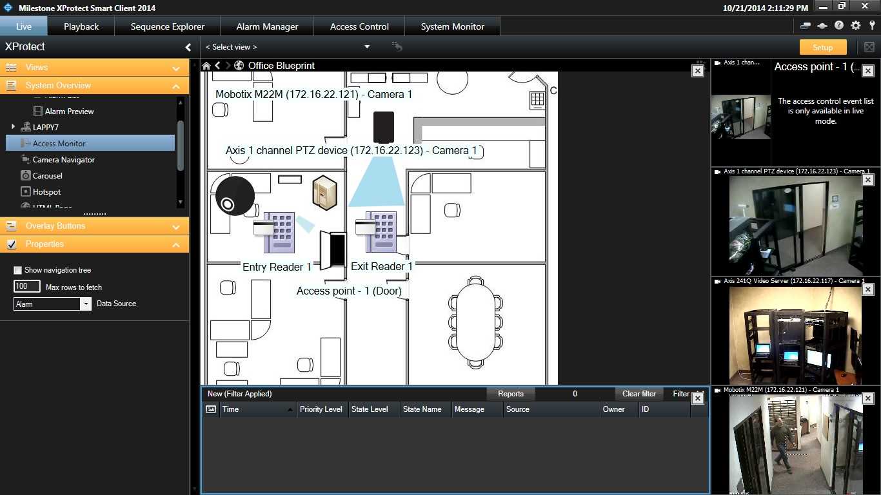
Task: Click the round connector icon beside help
Action: click(x=822, y=26)
